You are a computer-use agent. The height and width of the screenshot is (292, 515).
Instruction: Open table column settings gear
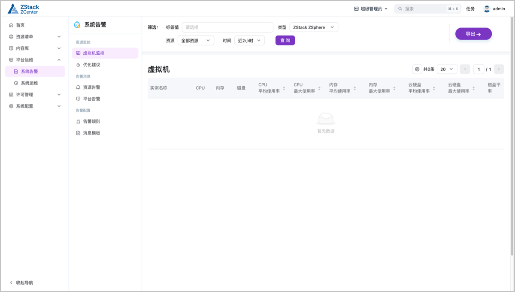tap(417, 69)
